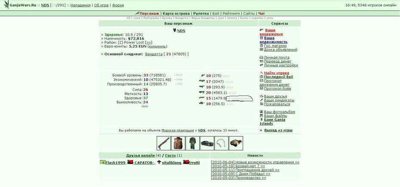Click the icon before Протокол боёв
This screenshot has width=400, height=187.
262,89
